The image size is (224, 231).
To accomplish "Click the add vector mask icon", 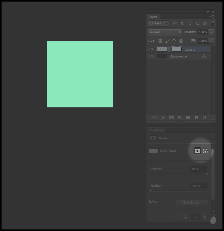I will click(x=205, y=151).
